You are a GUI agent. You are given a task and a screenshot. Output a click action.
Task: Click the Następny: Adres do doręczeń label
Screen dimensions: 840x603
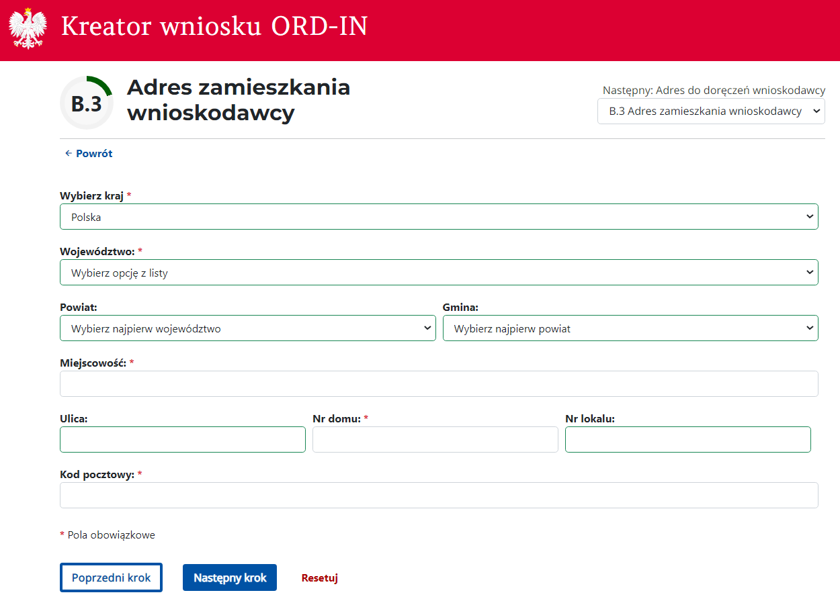click(x=713, y=90)
